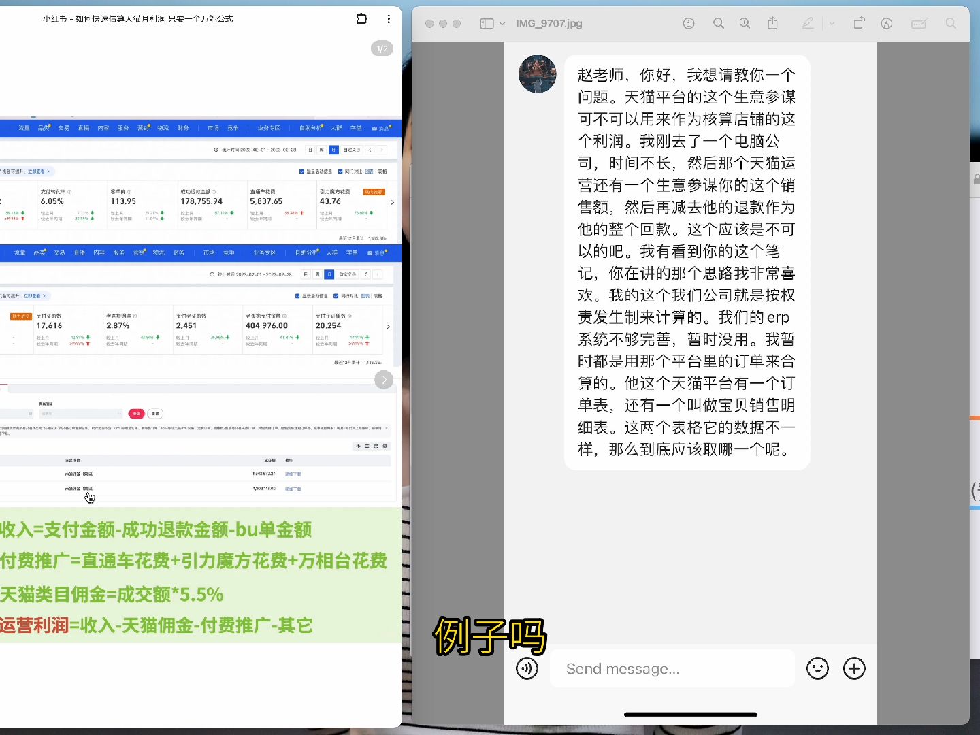
Task: Open 自助分析 in lower navigation bar
Action: coord(306,252)
